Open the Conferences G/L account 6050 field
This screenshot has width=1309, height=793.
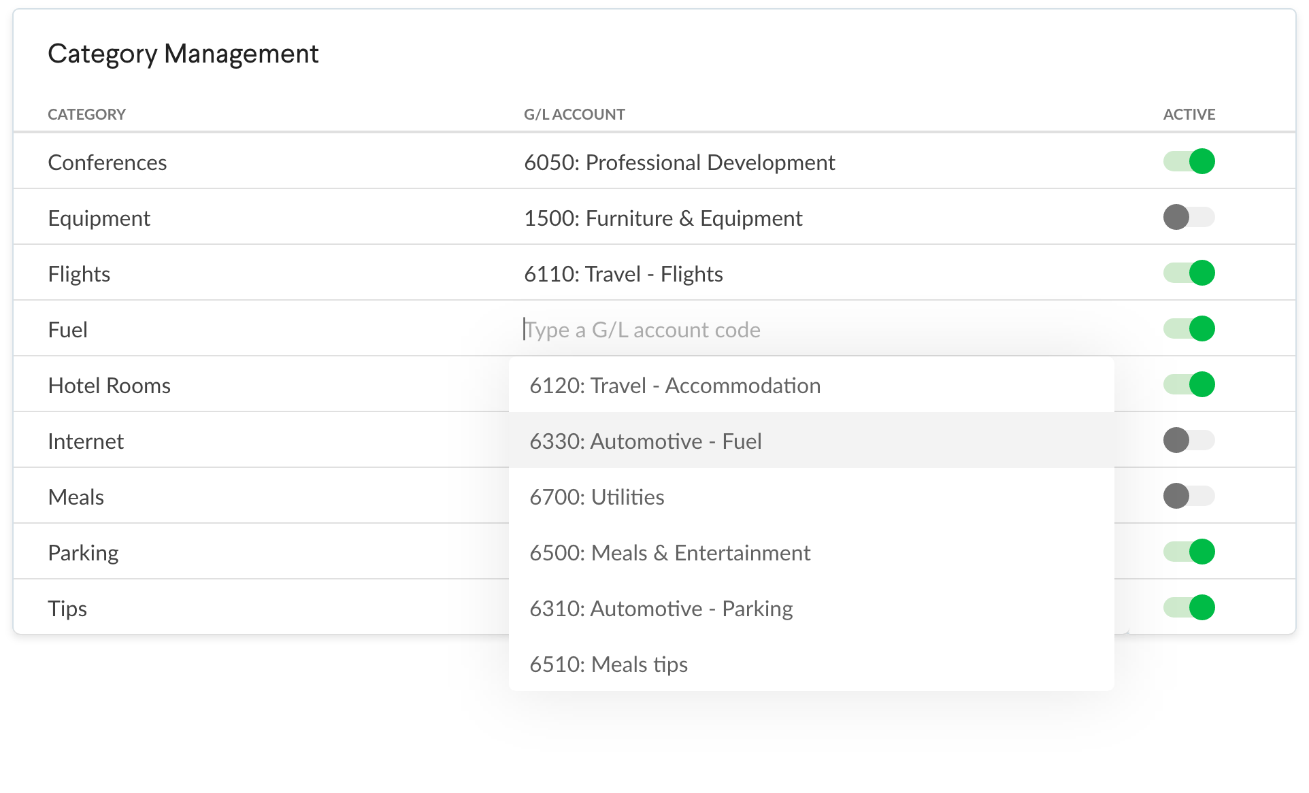click(679, 163)
